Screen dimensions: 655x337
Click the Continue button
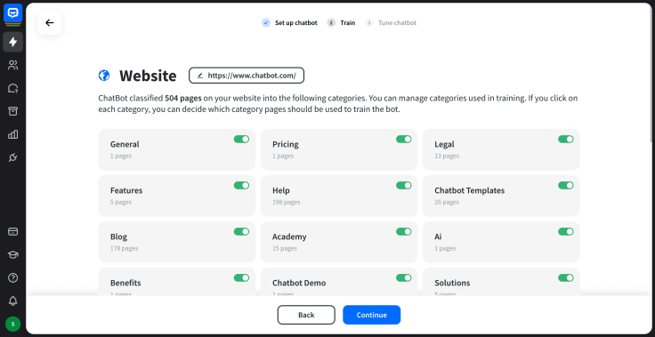372,315
